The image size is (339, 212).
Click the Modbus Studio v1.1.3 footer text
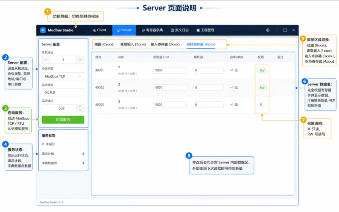coord(52,202)
